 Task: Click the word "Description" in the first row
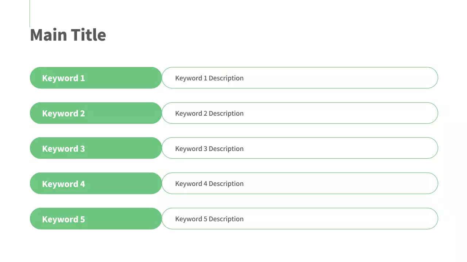pos(226,78)
